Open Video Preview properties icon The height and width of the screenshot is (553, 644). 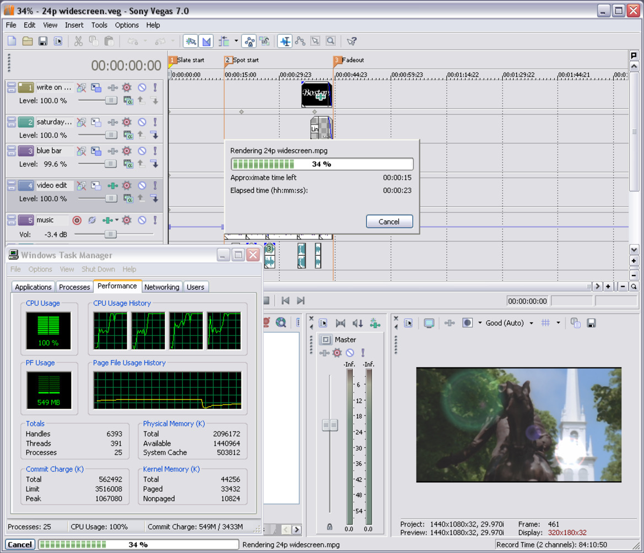tap(408, 323)
